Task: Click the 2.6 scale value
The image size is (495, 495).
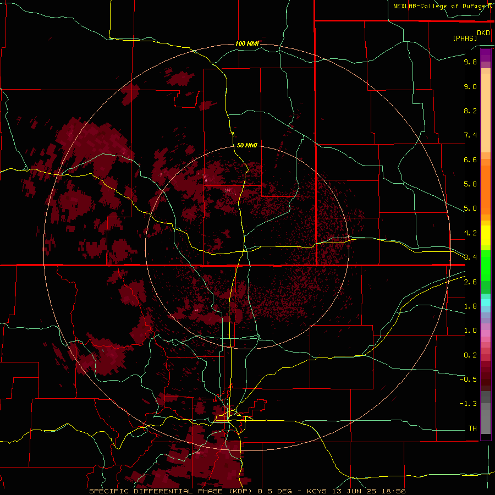Action: (470, 282)
